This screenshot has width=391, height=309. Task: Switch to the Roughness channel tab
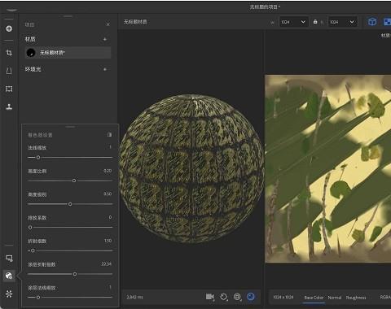tap(356, 298)
